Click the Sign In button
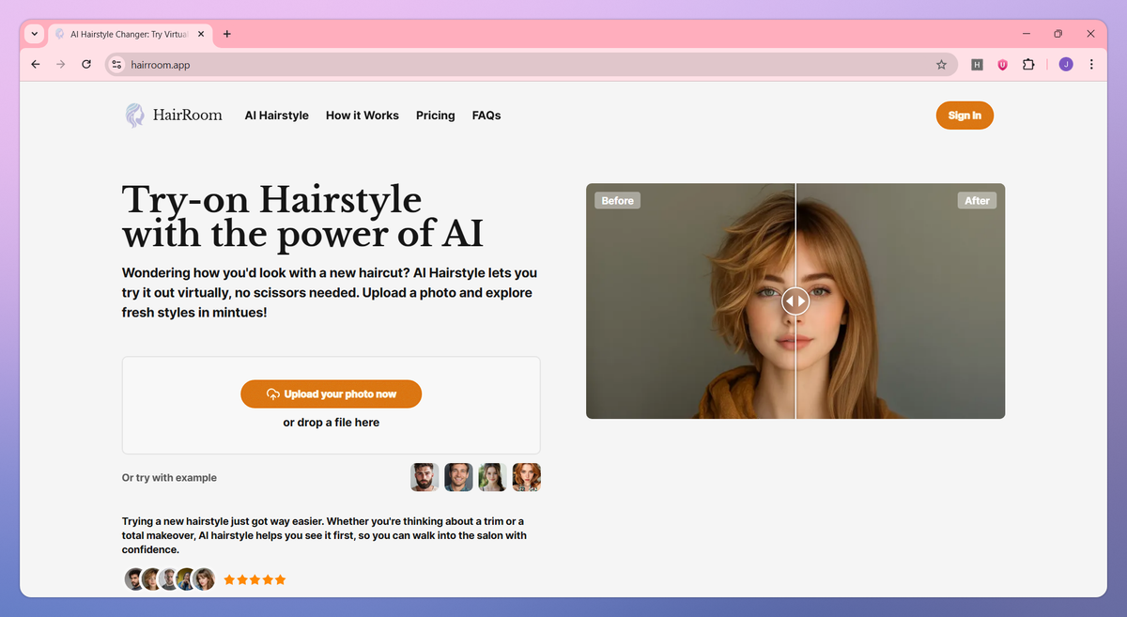Viewport: 1127px width, 617px height. point(965,116)
